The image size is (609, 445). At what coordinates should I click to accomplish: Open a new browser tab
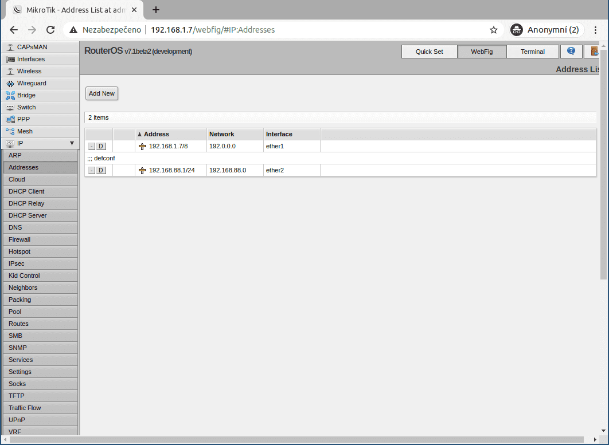(156, 10)
